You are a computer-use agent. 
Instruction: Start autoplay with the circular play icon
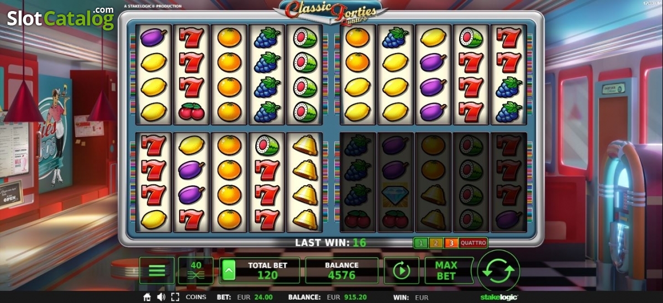401,270
